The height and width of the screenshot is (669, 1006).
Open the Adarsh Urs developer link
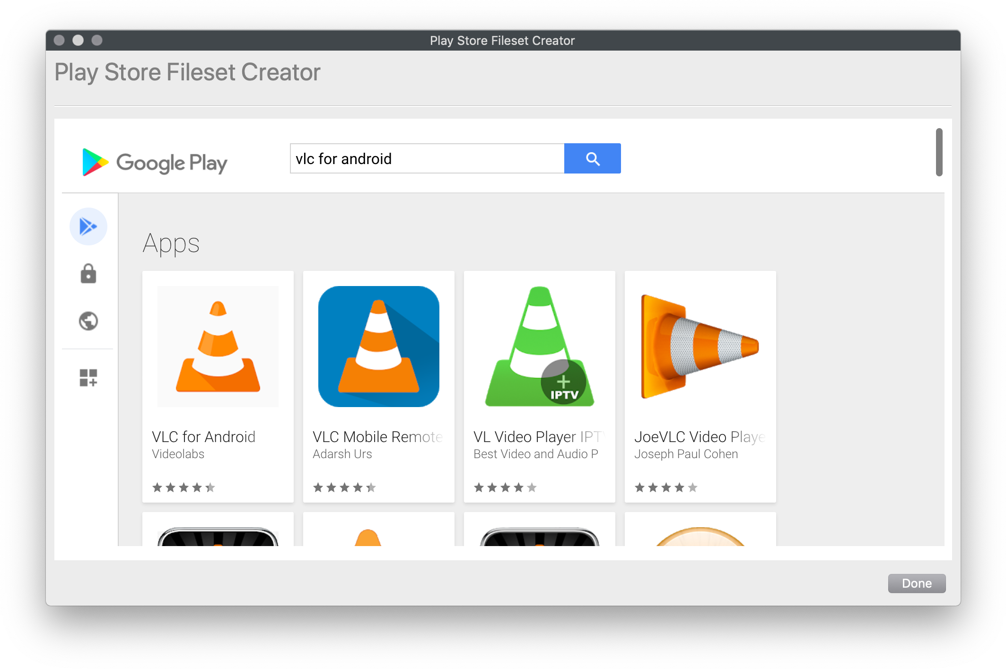coord(342,454)
